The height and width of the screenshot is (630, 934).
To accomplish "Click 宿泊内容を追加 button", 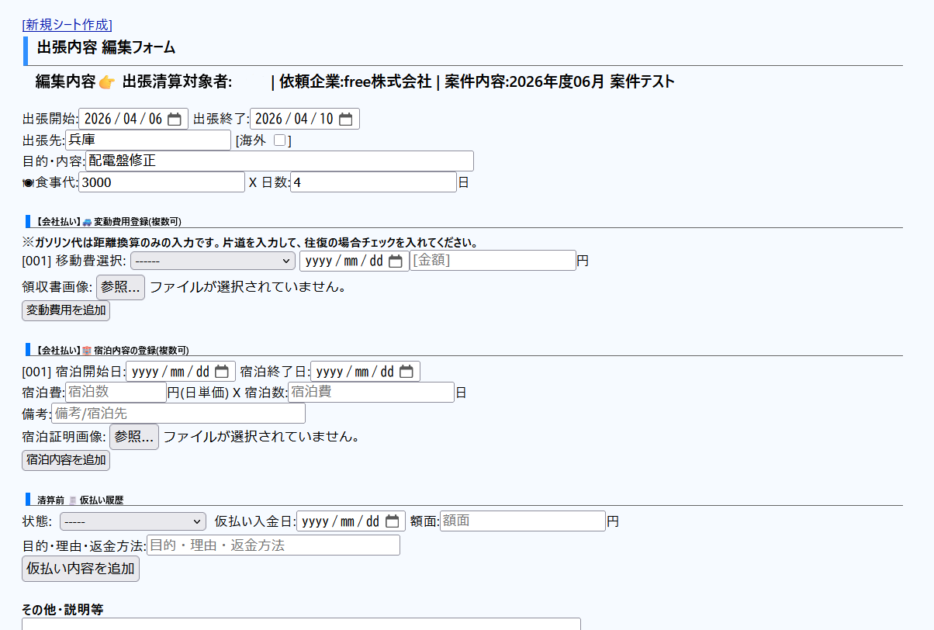I will coord(66,460).
